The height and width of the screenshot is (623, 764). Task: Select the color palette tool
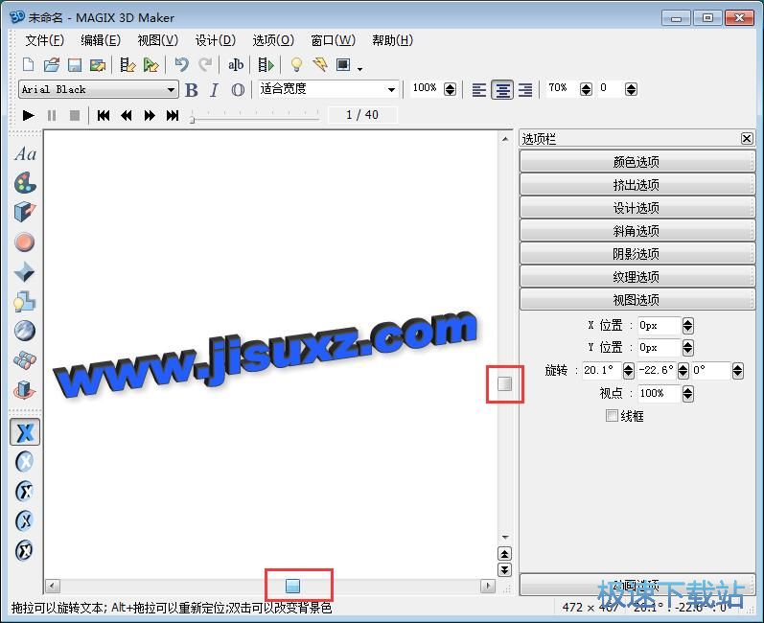[25, 183]
